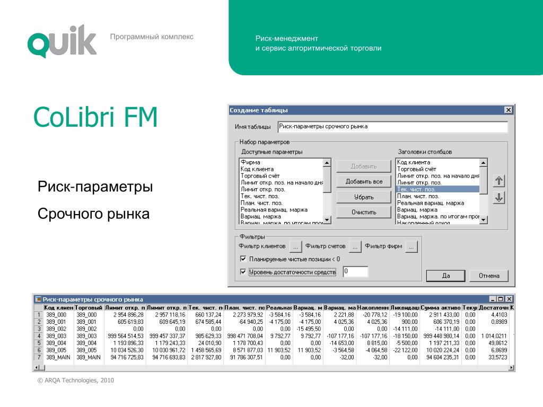Click cell value -19 100,00
Screen dimensions: 543x407
tap(405, 315)
